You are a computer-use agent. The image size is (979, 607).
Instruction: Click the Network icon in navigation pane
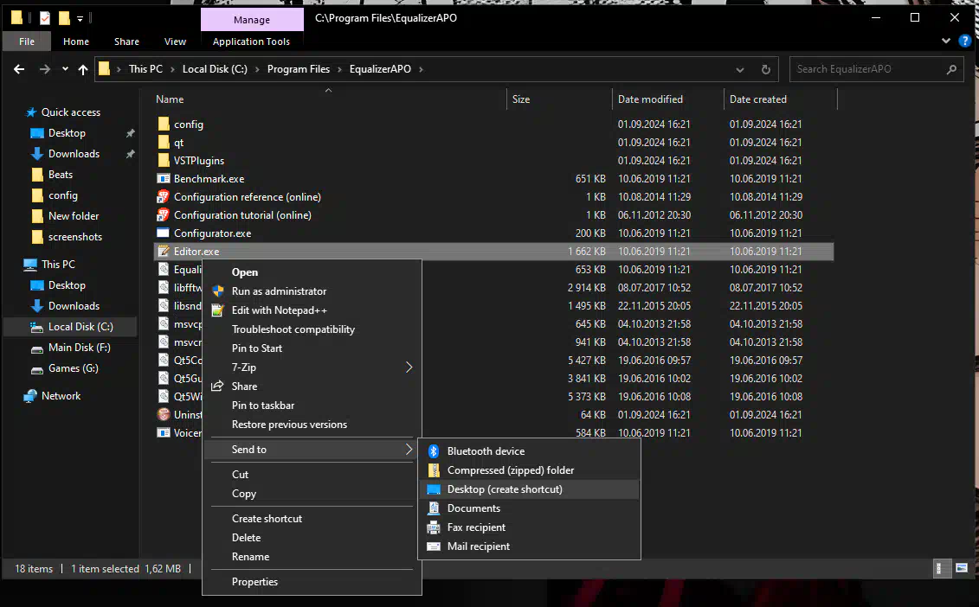(x=30, y=396)
